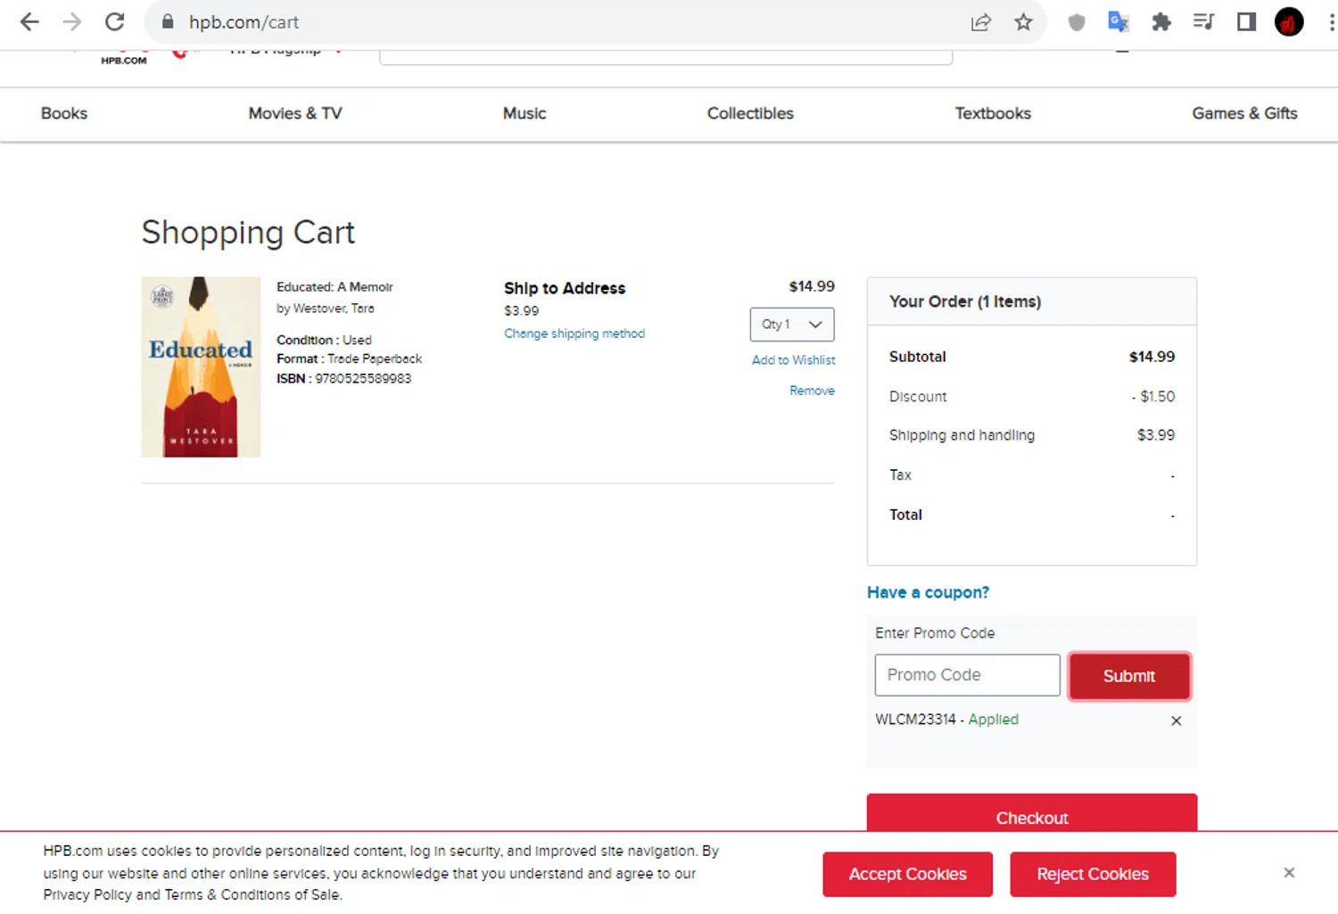The image size is (1338, 914).
Task: Select the Shipping and handling $3.99 amount
Action: pyautogui.click(x=1155, y=435)
